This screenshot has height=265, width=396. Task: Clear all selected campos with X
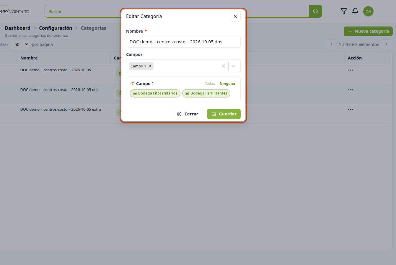224,66
